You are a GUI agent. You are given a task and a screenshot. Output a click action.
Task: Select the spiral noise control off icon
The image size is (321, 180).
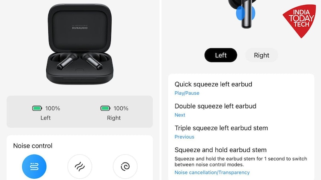pos(125,166)
